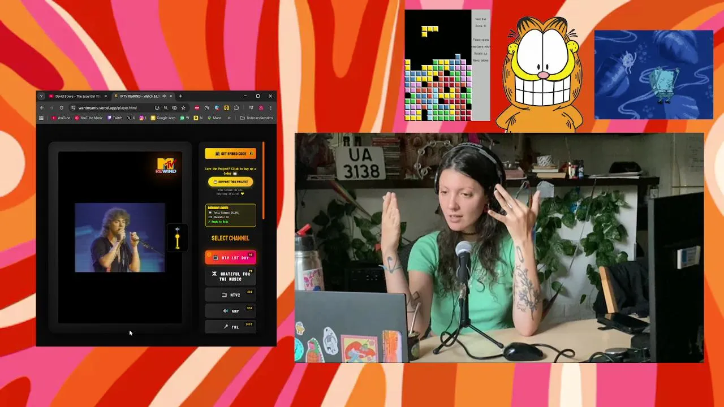The height and width of the screenshot is (407, 724).
Task: Open the apps grid on bookmarks bar
Action: (41, 118)
